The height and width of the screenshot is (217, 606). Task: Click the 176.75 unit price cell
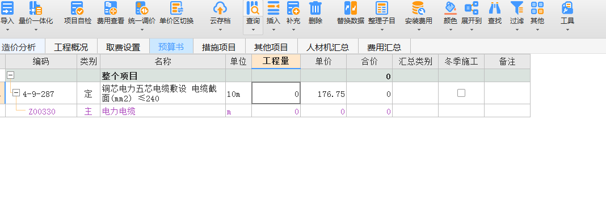[323, 93]
